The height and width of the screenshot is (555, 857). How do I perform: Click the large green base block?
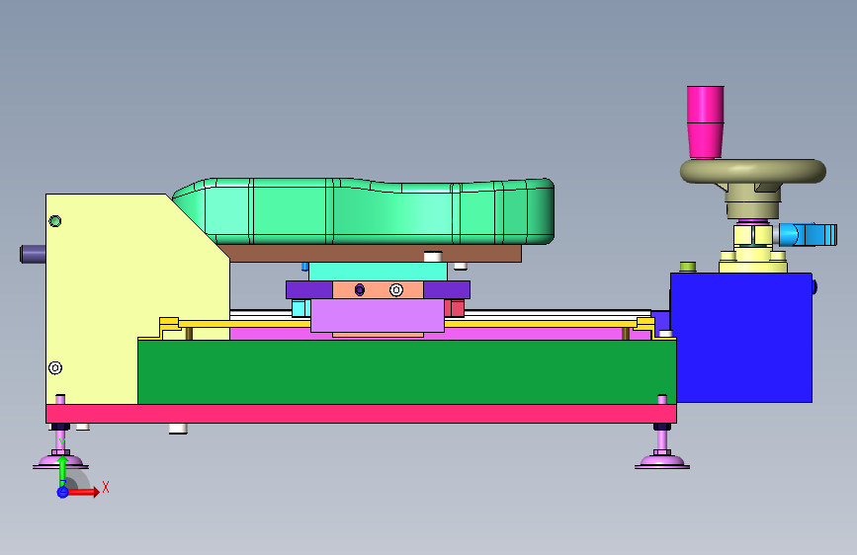[406, 372]
